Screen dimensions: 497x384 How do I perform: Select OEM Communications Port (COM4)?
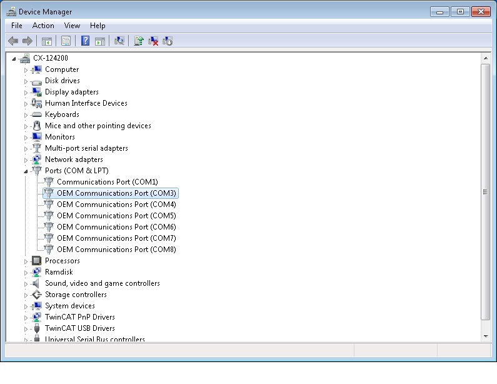tap(116, 205)
